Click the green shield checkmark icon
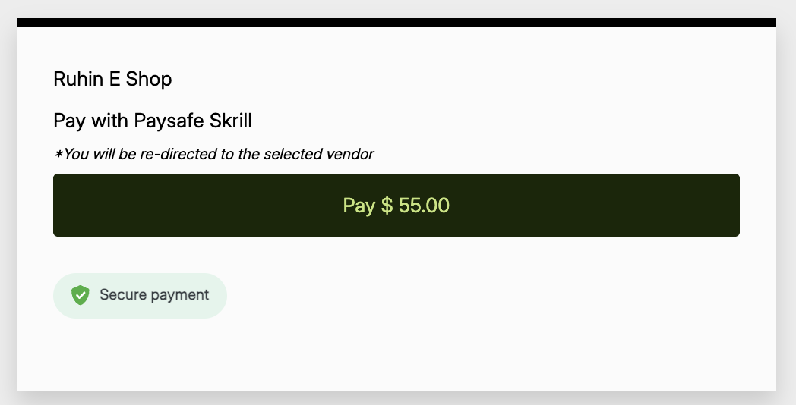The height and width of the screenshot is (405, 796). (x=81, y=295)
